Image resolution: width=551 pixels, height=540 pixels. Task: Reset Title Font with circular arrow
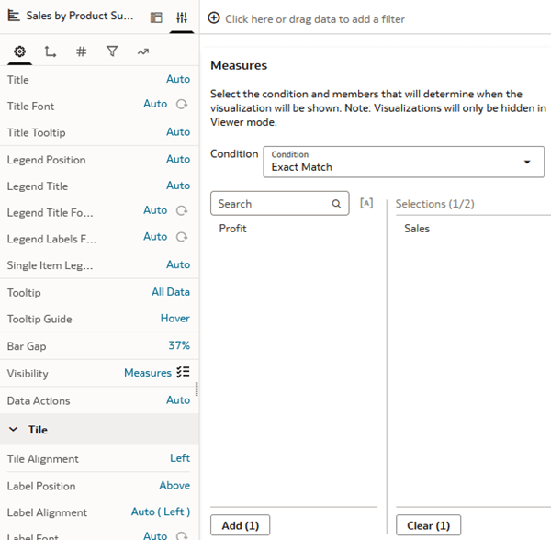point(182,105)
